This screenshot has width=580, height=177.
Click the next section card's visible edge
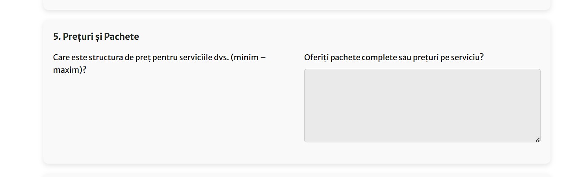296,175
